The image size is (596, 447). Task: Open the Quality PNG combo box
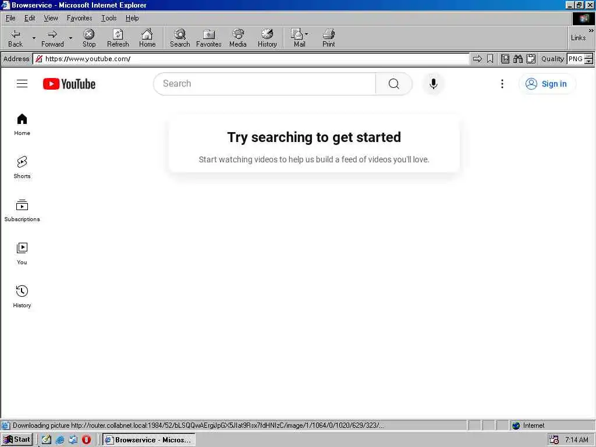click(x=579, y=59)
